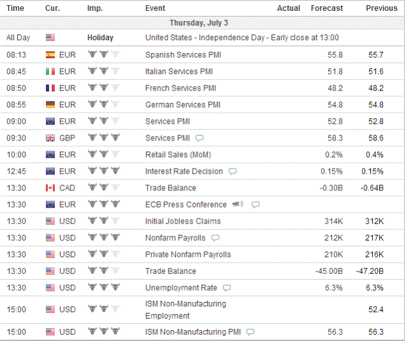Open the comment icon next to Interest Rate Decision
This screenshot has width=406, height=341.
point(232,171)
